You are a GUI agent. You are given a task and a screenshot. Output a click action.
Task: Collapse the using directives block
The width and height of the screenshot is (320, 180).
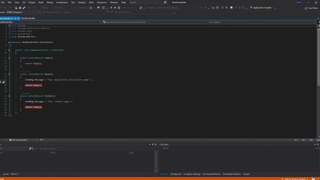pyautogui.click(x=9, y=25)
